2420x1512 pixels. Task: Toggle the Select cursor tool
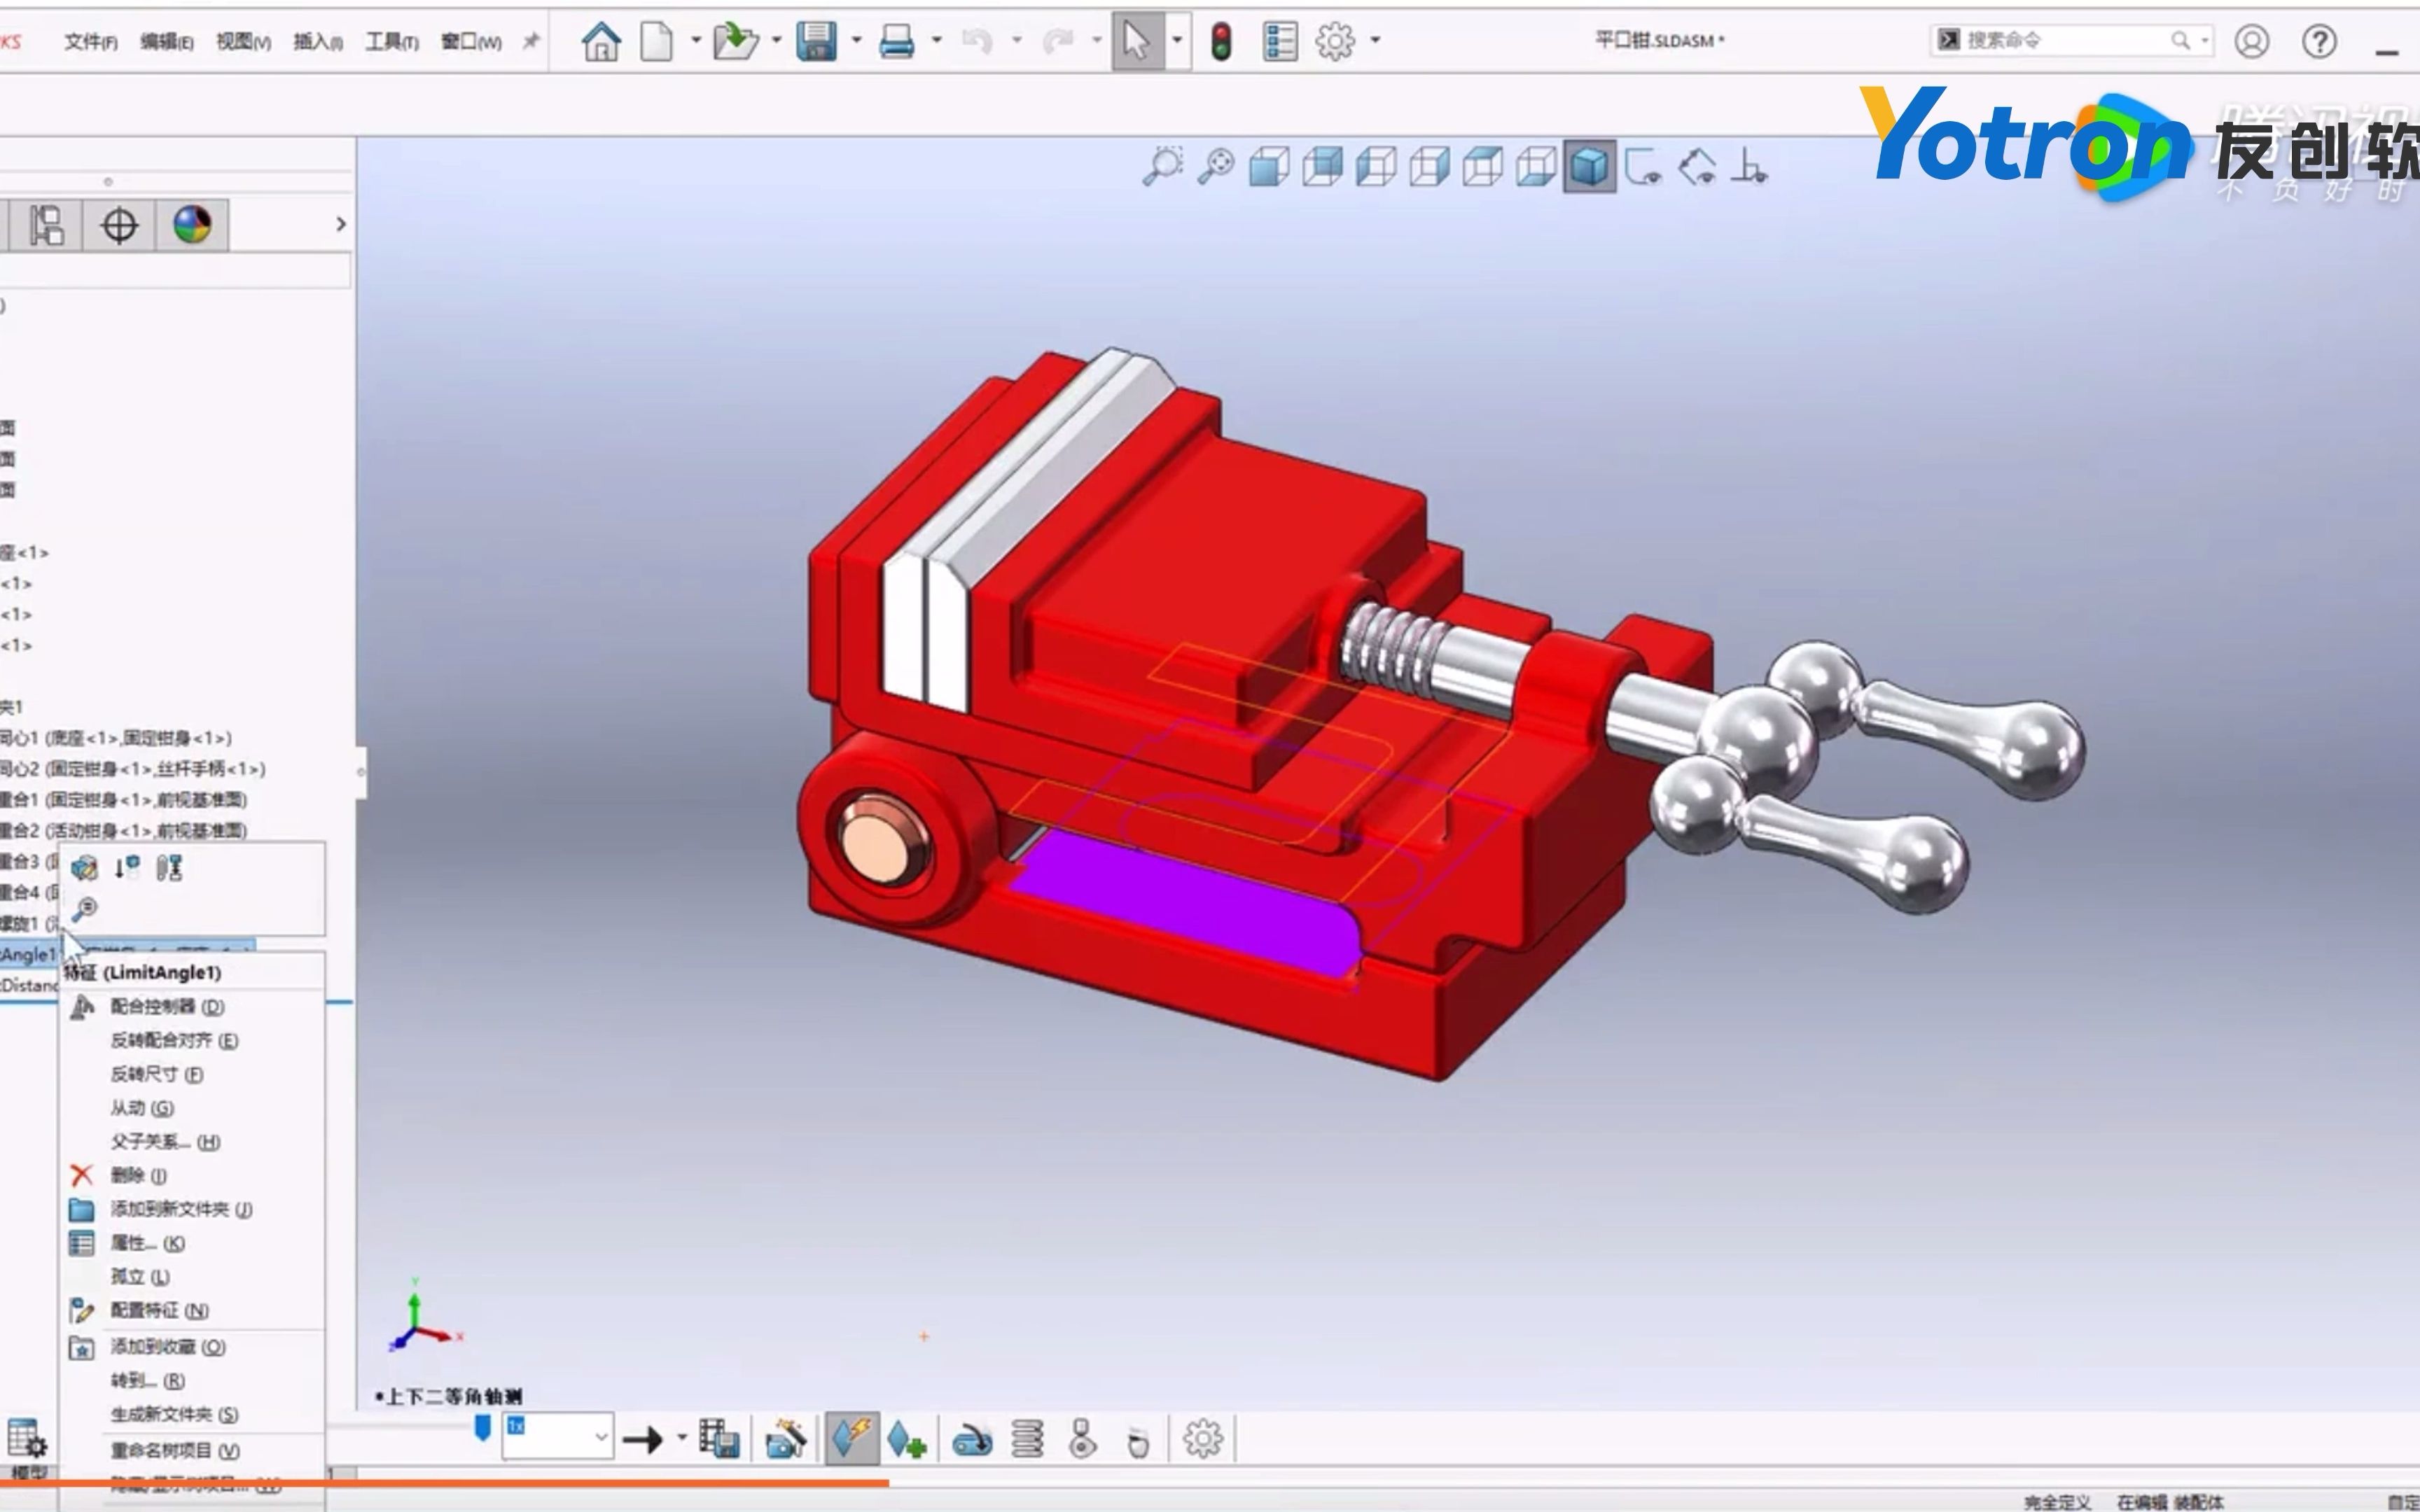pyautogui.click(x=1137, y=41)
